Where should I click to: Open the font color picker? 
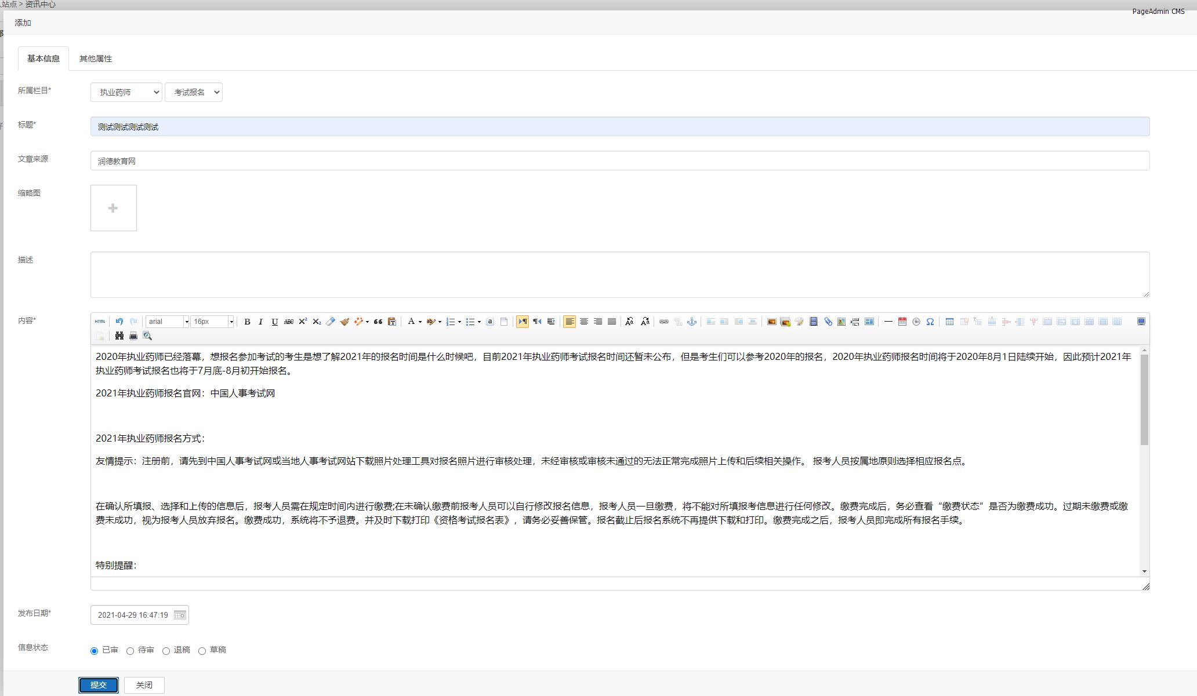point(411,322)
